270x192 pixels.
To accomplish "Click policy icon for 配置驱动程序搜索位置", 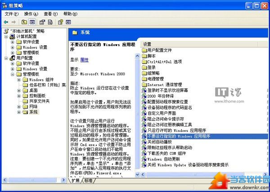I will pyautogui.click(x=144, y=102).
